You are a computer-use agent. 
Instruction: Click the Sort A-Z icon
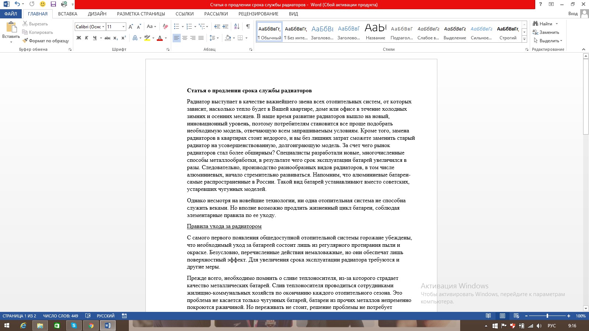237,26
